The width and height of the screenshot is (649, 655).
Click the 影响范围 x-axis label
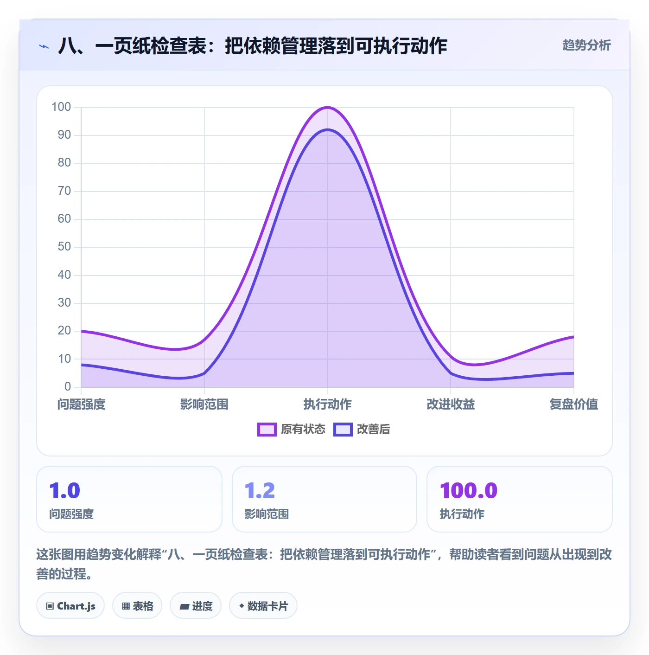(204, 404)
